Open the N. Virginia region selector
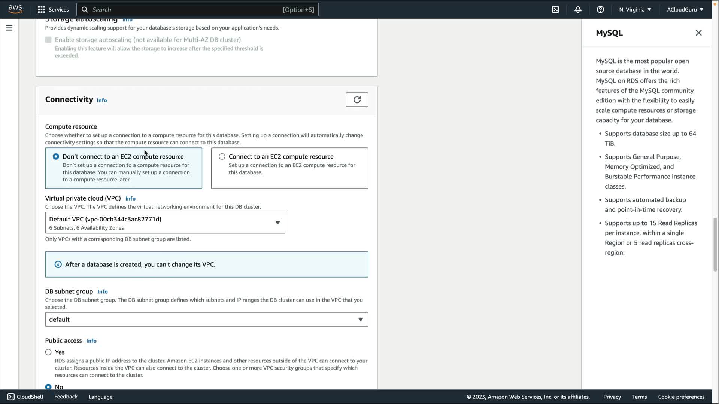The width and height of the screenshot is (719, 404). click(635, 10)
